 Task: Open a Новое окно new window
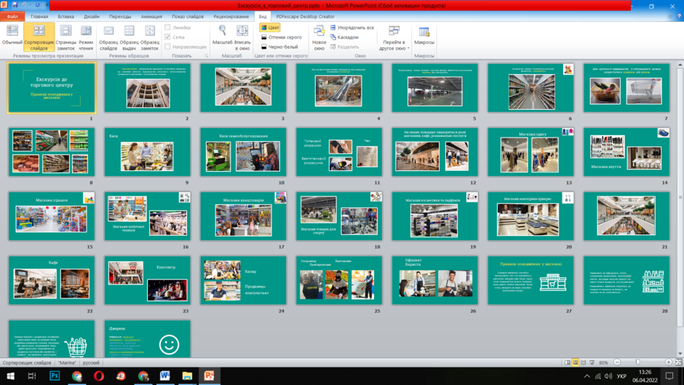tap(319, 36)
